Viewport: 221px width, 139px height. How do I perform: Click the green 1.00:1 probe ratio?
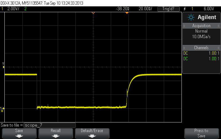[x=214, y=59]
